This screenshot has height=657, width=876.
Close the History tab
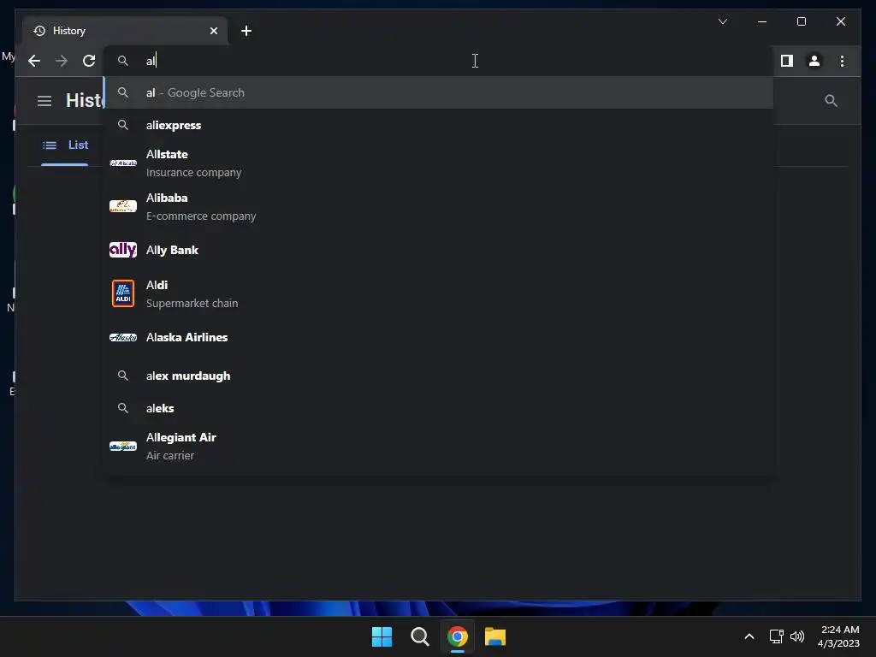(213, 31)
